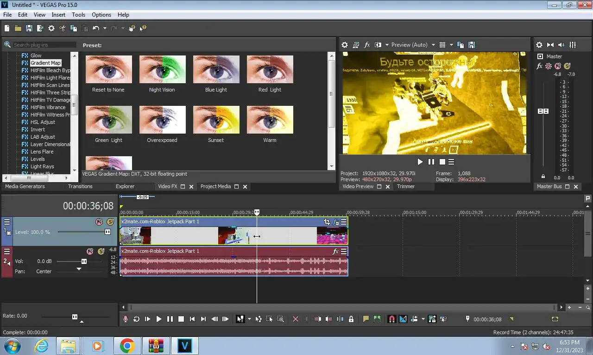Adjust the playback Rate slider
This screenshot has width=593, height=355.
tap(75, 317)
